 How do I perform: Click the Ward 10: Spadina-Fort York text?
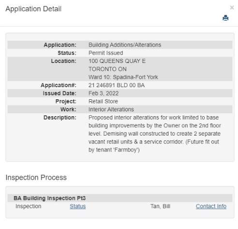pos(123,77)
